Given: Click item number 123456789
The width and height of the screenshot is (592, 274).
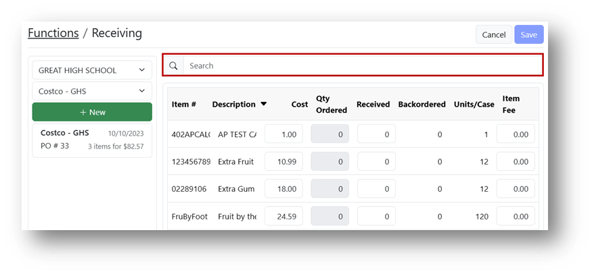Looking at the screenshot, I should click(191, 162).
